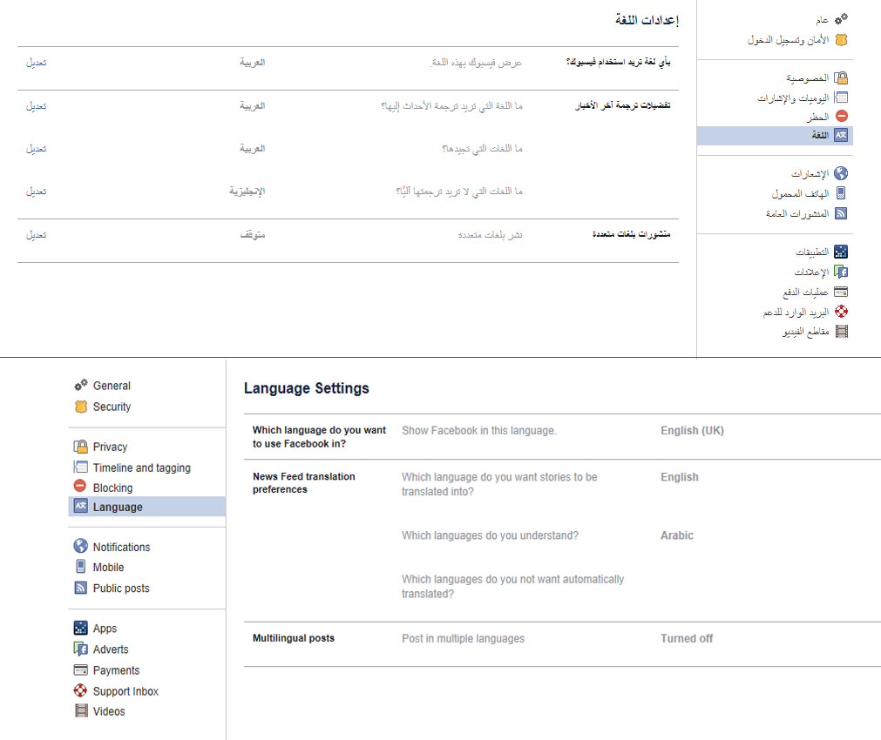
Task: Click the "English" value in the News Feed translation row
Action: [680, 477]
